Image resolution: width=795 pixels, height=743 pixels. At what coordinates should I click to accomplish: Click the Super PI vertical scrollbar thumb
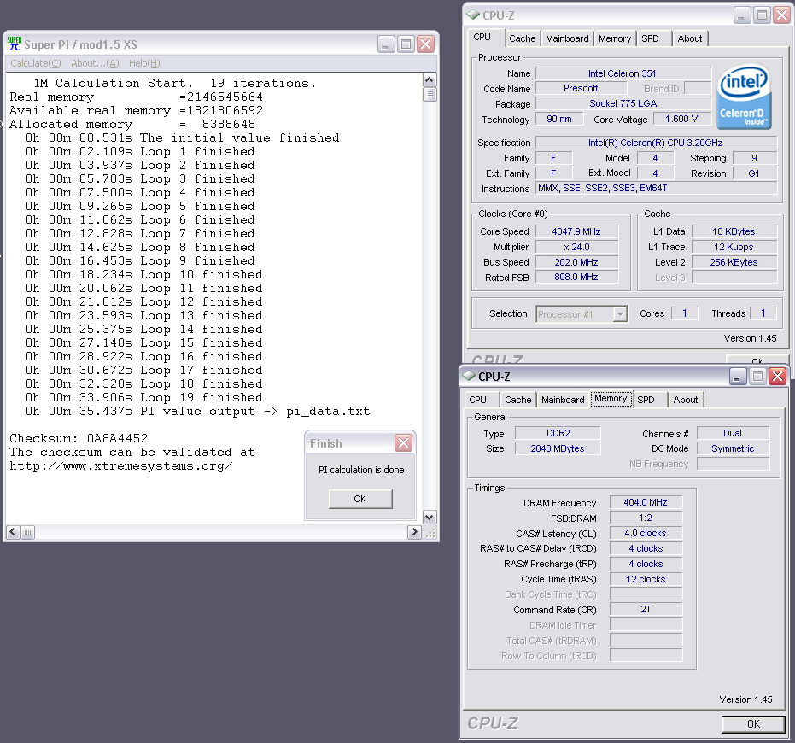pos(430,94)
